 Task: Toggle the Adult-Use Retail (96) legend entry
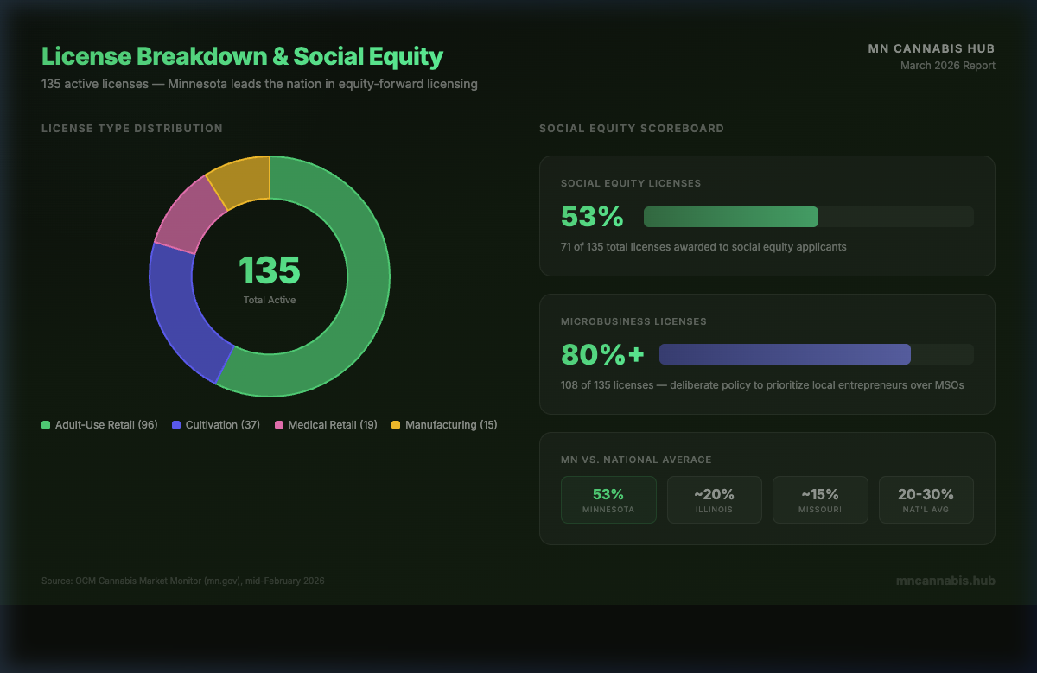click(x=99, y=424)
